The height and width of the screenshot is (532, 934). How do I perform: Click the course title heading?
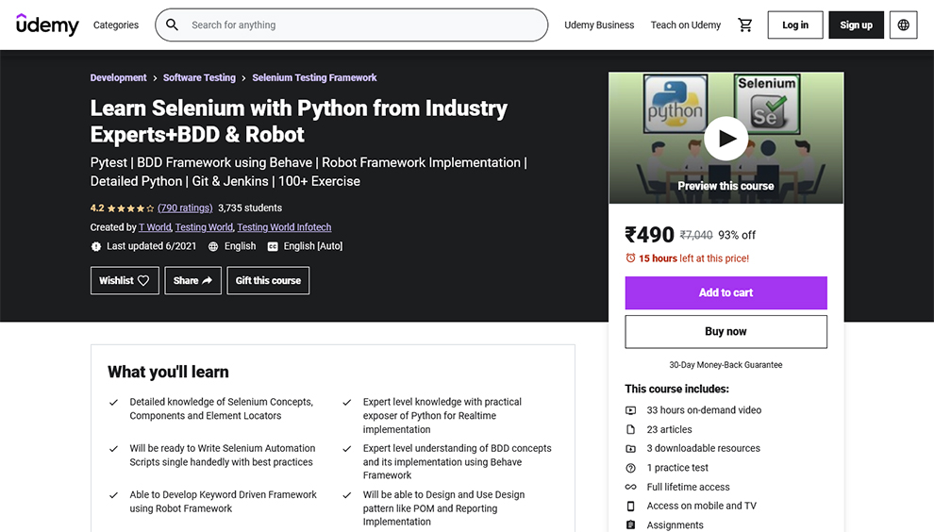pyautogui.click(x=298, y=121)
